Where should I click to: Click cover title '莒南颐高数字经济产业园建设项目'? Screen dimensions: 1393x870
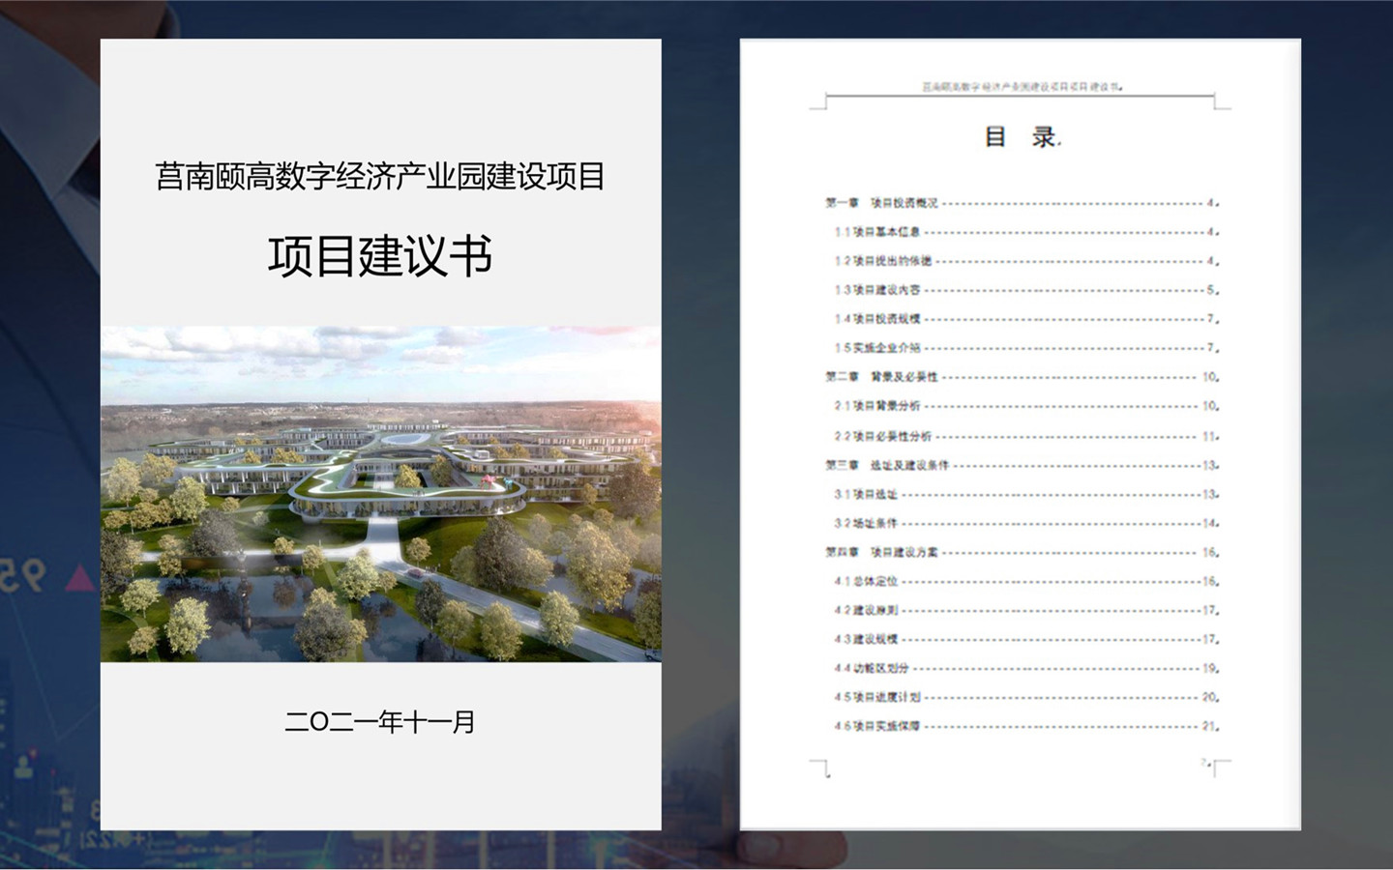click(380, 177)
